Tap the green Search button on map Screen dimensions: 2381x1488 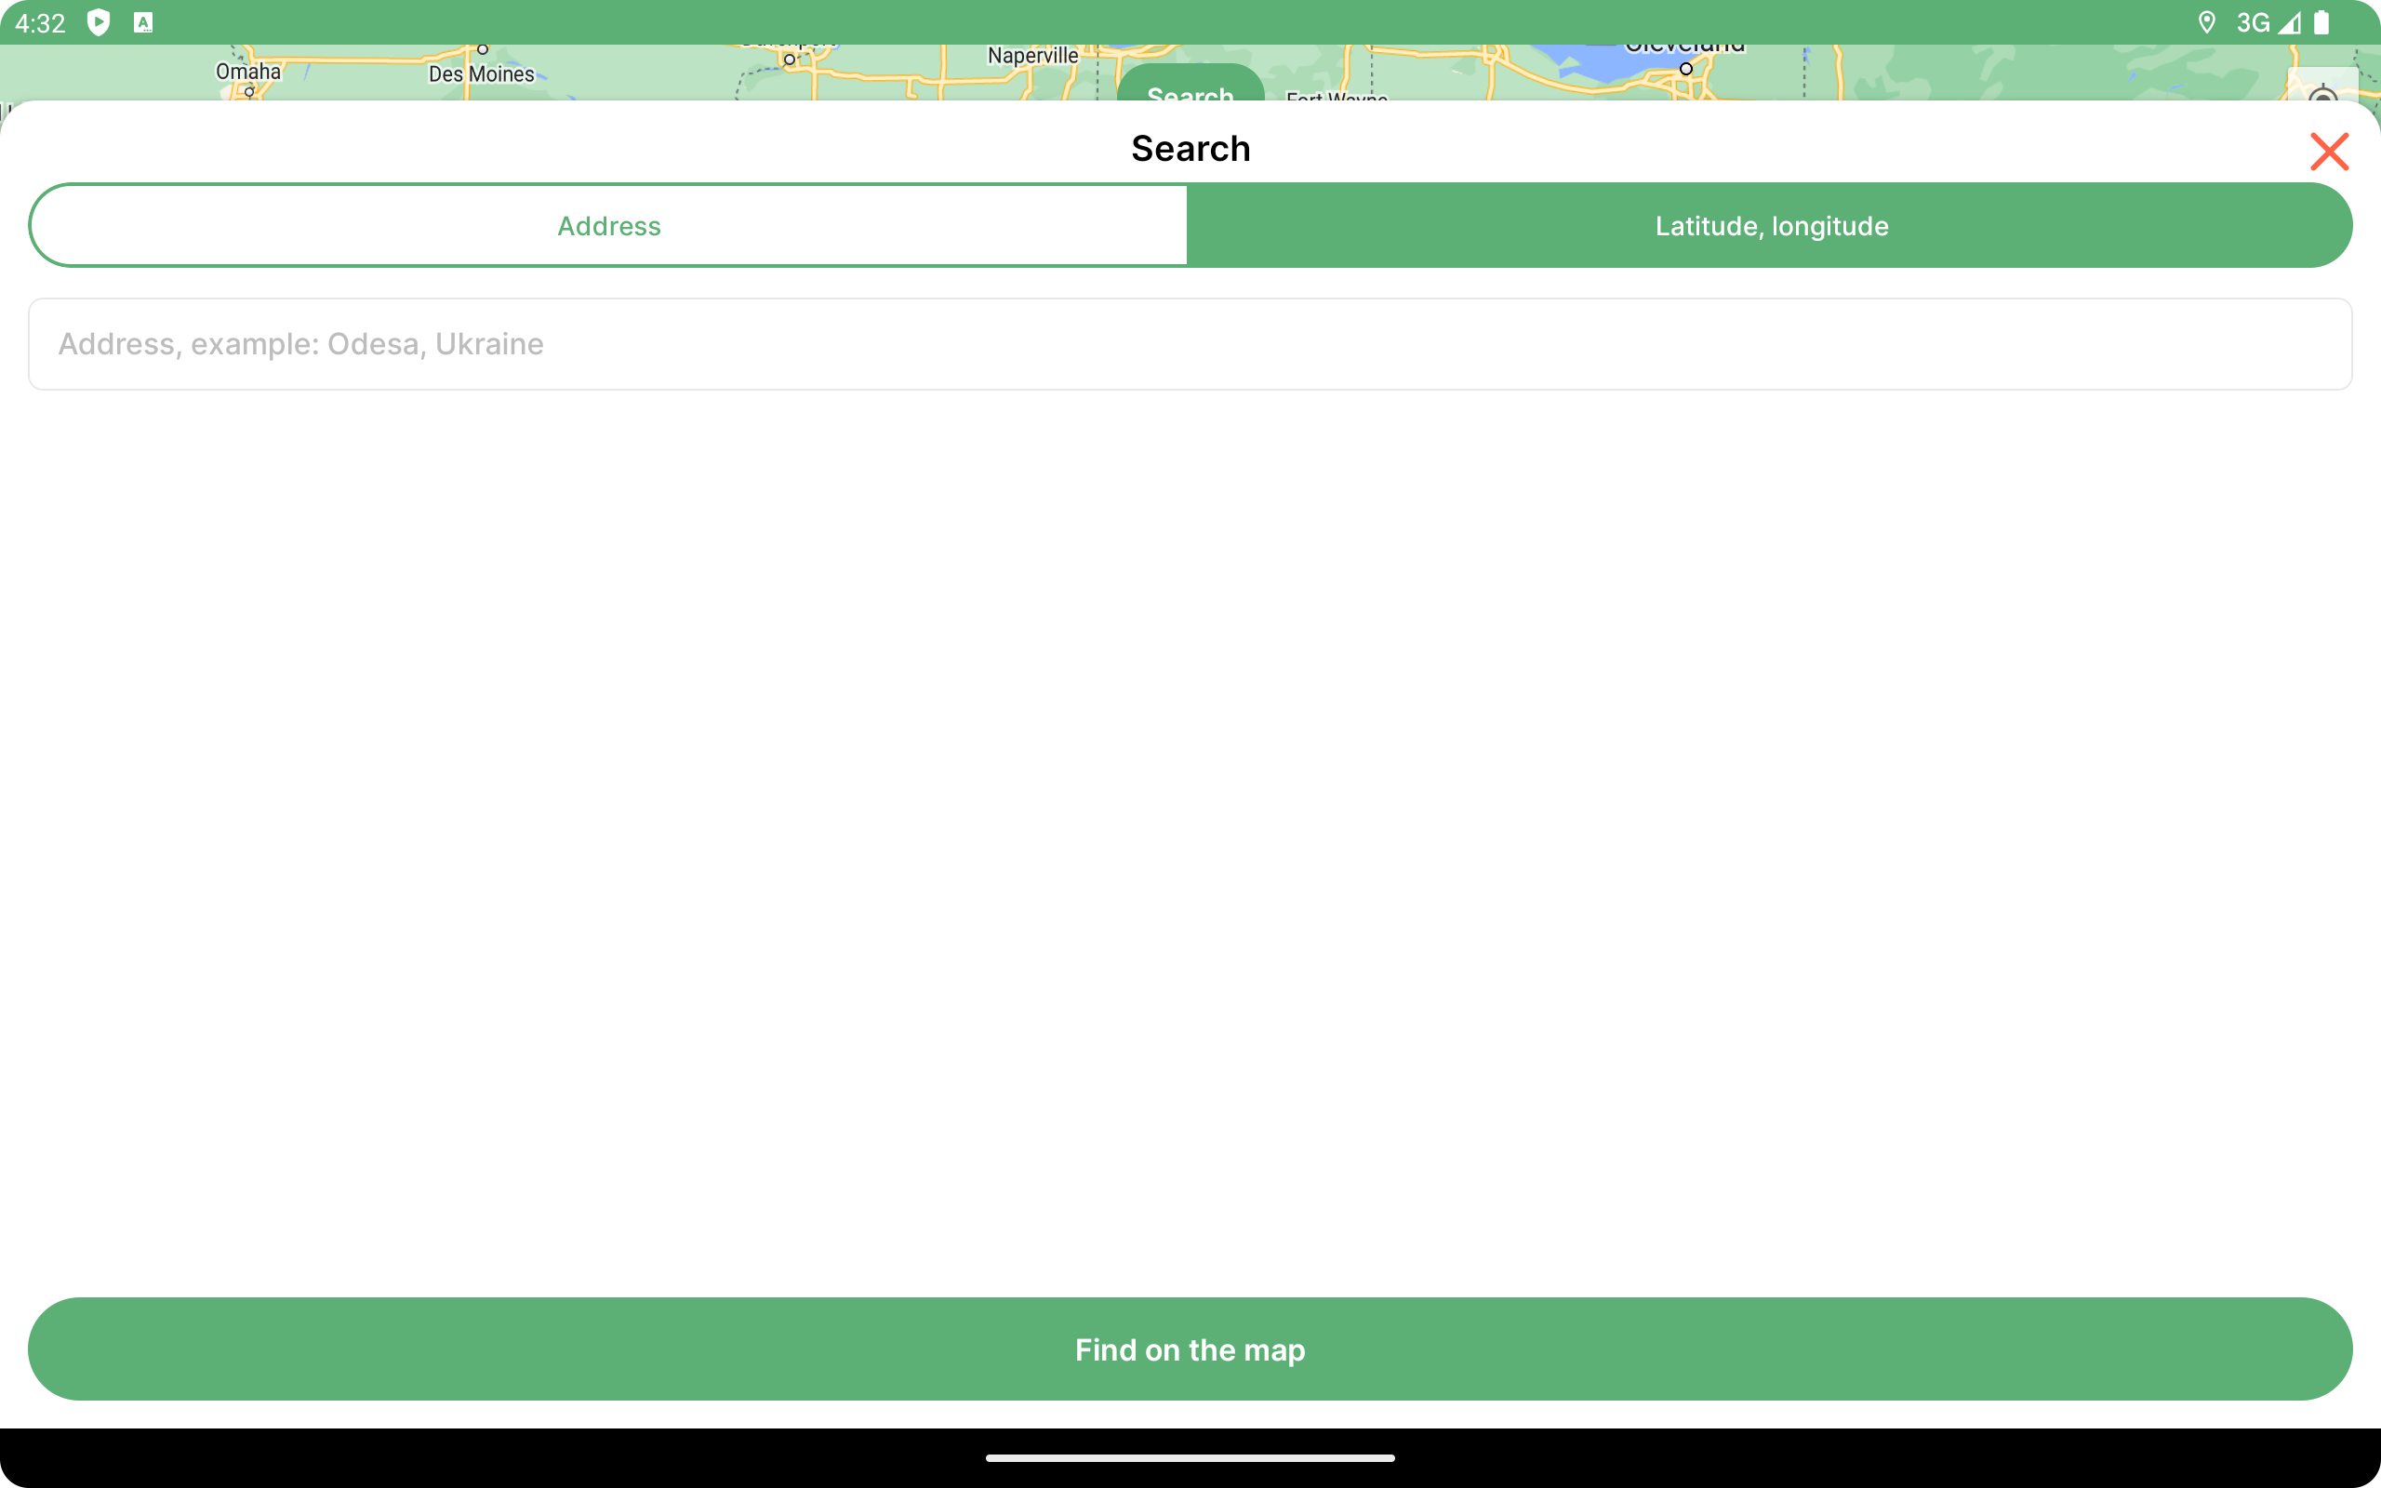click(1190, 86)
